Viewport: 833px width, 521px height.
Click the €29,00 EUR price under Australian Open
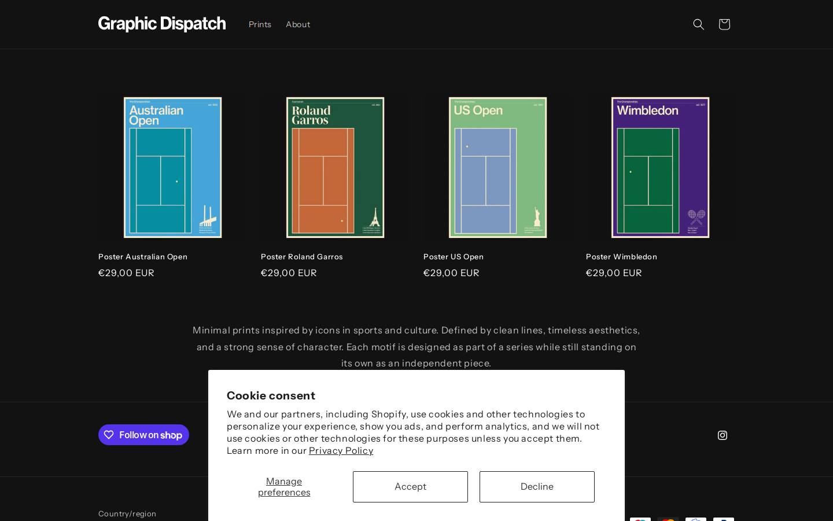click(126, 273)
